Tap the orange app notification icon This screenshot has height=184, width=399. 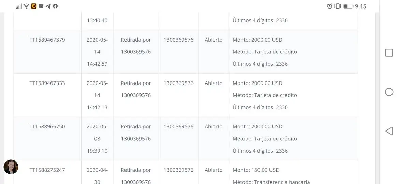click(x=34, y=6)
